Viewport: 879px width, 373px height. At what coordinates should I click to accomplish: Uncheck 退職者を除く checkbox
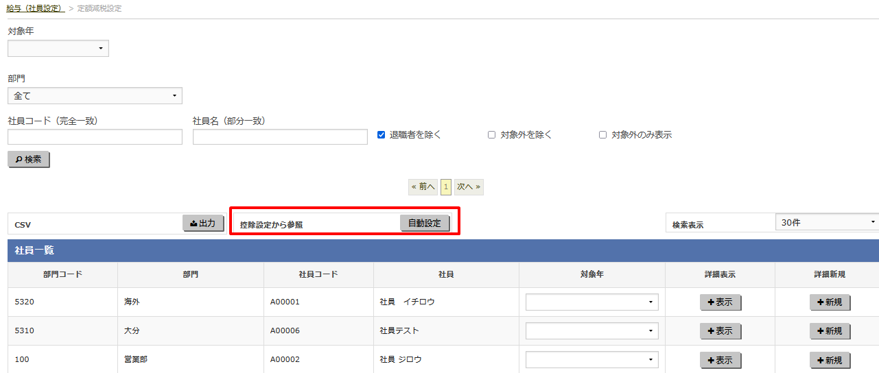(382, 135)
